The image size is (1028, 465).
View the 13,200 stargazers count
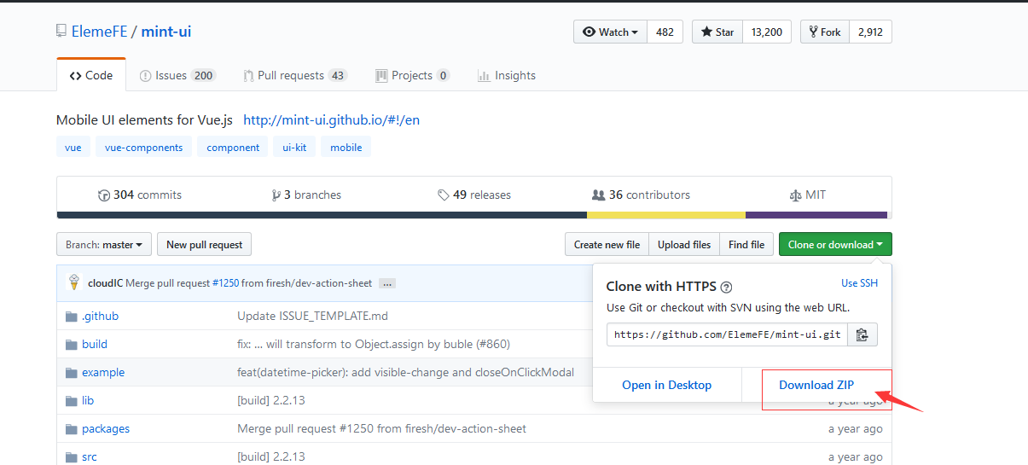pos(767,32)
